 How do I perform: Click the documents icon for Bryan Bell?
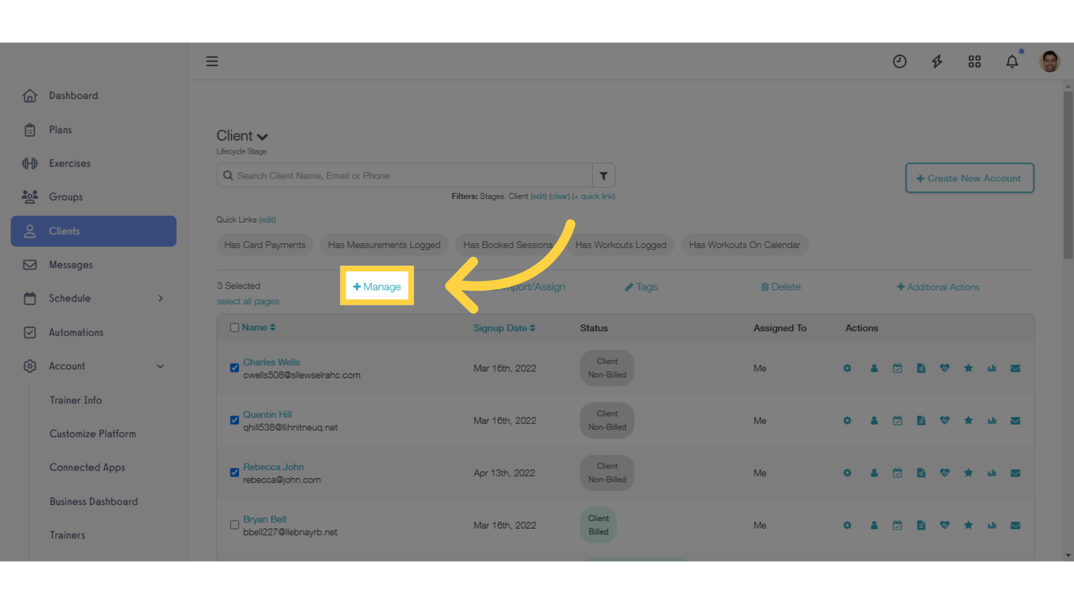(x=921, y=525)
